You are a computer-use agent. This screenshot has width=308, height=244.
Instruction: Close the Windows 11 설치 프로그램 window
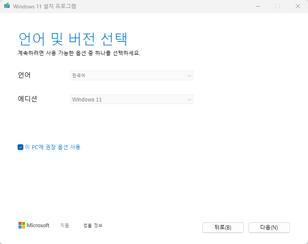[298, 6]
